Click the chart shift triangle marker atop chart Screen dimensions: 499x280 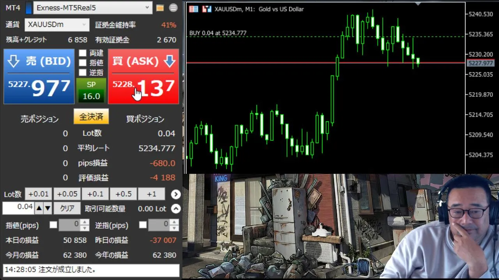point(418,4)
